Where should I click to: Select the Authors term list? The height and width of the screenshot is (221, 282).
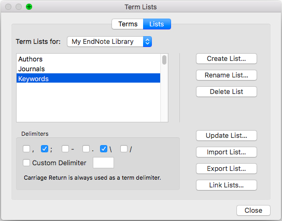pos(88,59)
